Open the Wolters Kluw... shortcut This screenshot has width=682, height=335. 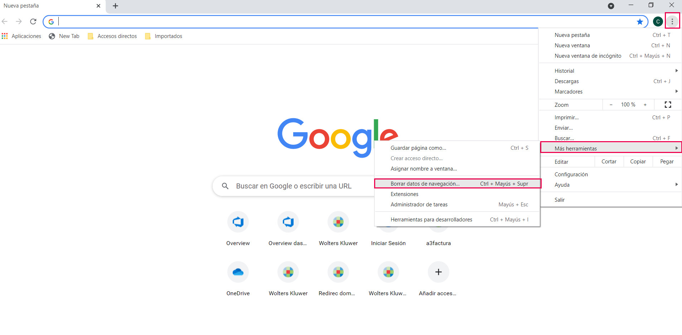point(388,279)
